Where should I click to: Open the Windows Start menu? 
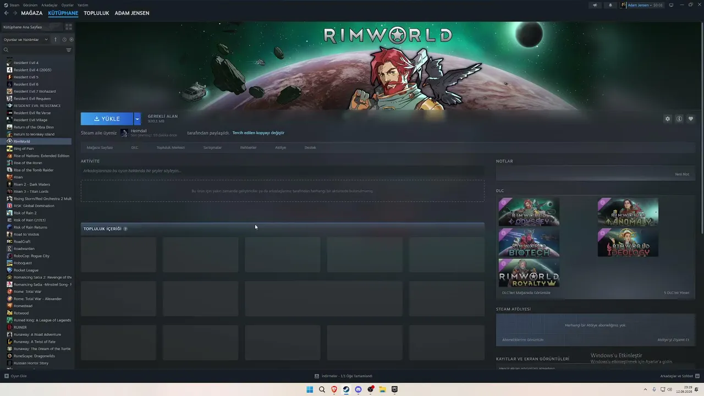pyautogui.click(x=310, y=389)
